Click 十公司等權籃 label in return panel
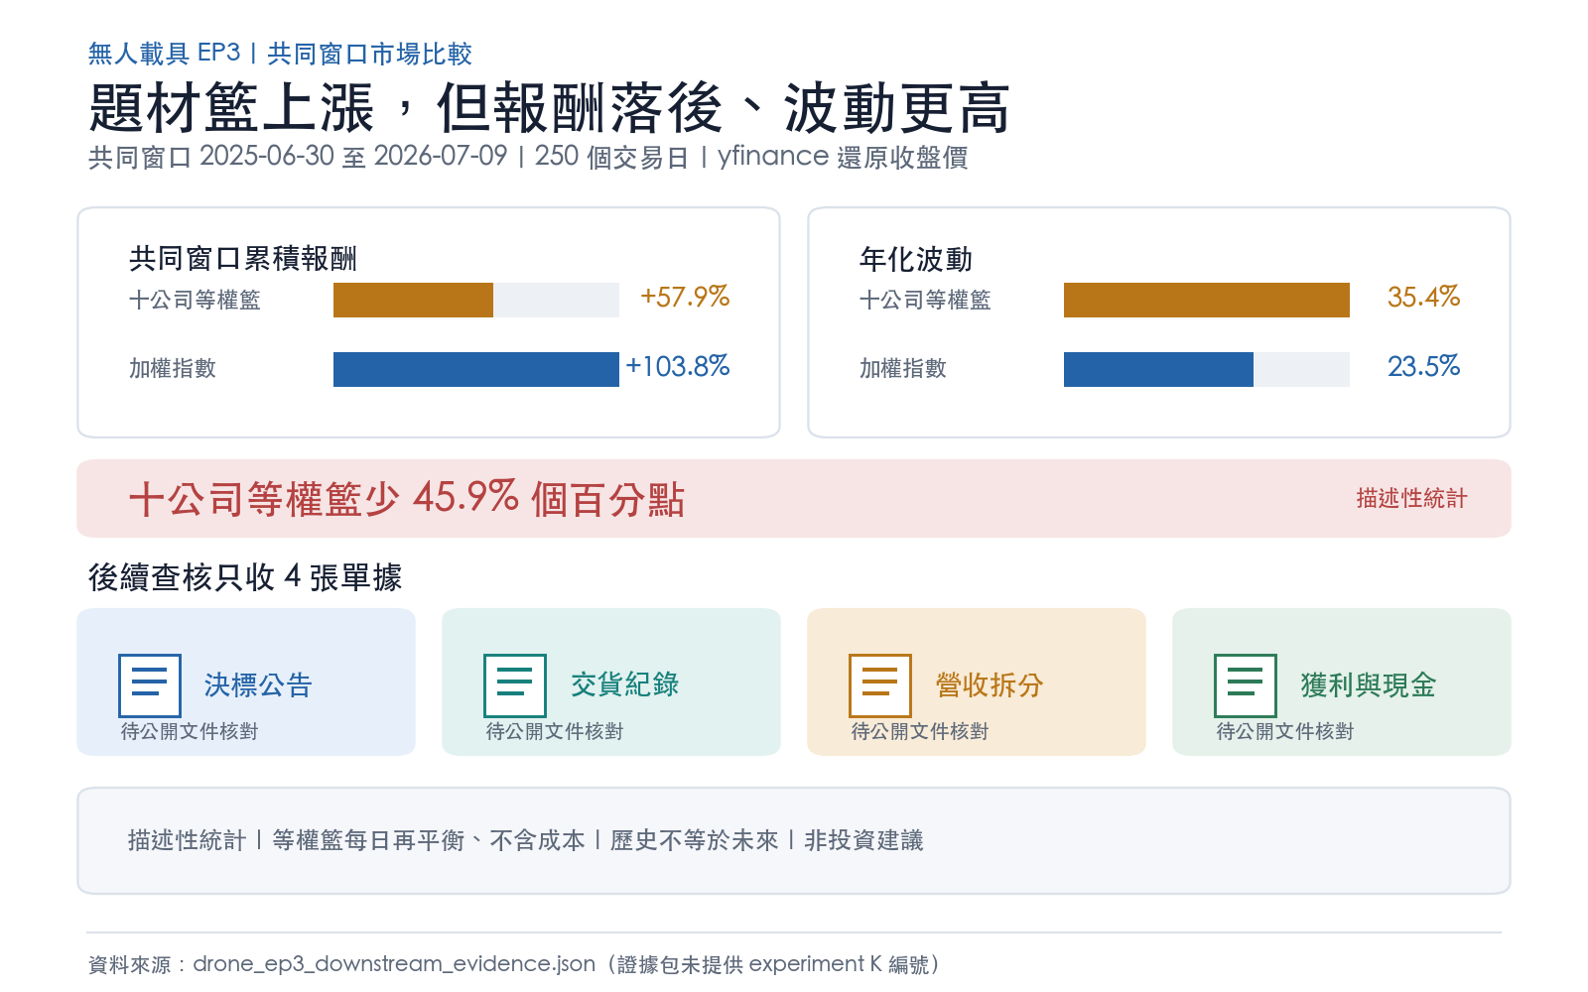Screen dimensions: 1588x992 click(195, 300)
